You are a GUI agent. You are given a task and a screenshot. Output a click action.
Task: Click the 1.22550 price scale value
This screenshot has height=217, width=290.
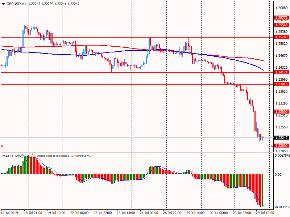[282, 127]
